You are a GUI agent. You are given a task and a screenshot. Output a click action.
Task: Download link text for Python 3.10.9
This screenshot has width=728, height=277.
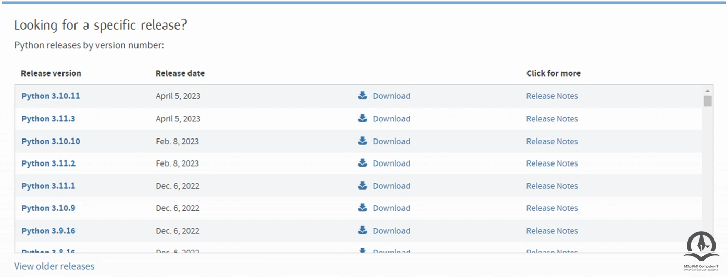(x=392, y=208)
